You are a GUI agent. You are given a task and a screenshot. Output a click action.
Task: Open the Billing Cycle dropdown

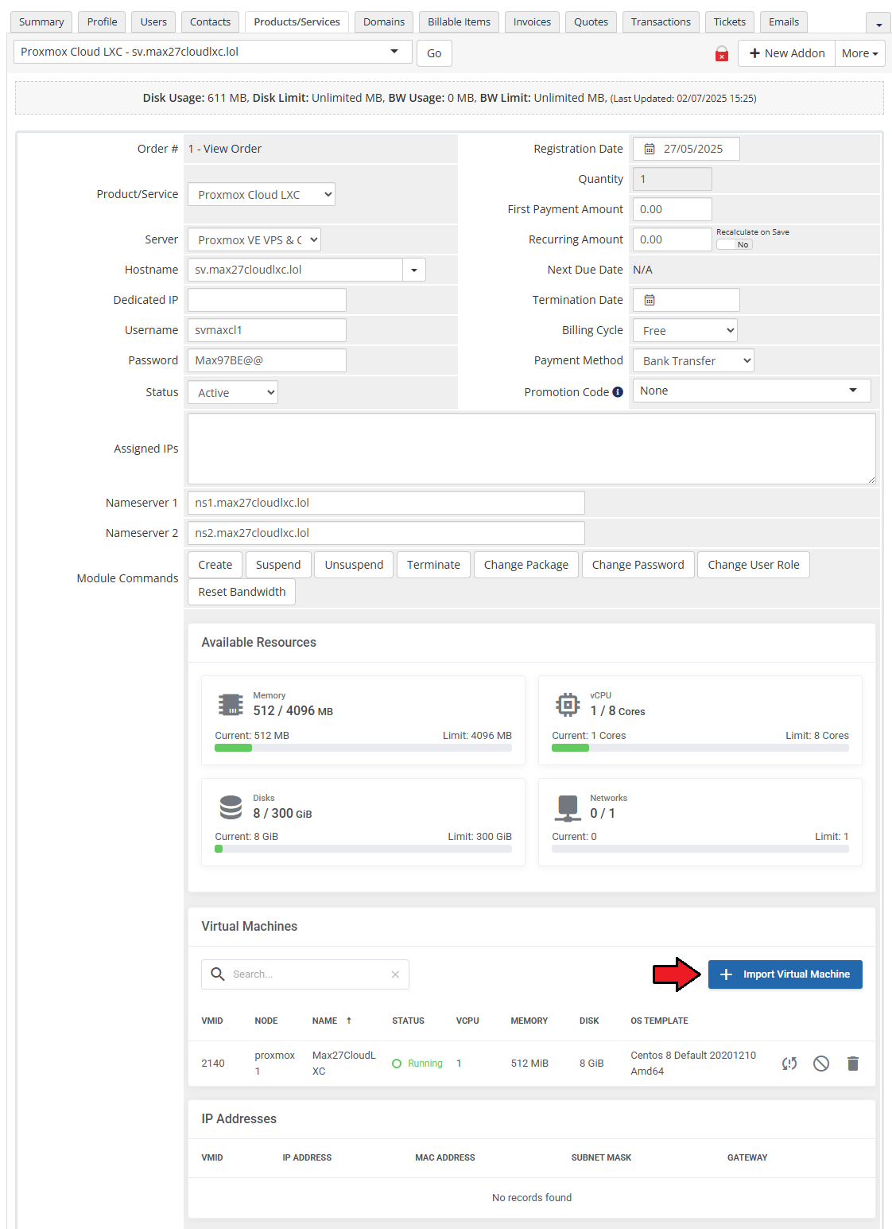[x=685, y=330]
